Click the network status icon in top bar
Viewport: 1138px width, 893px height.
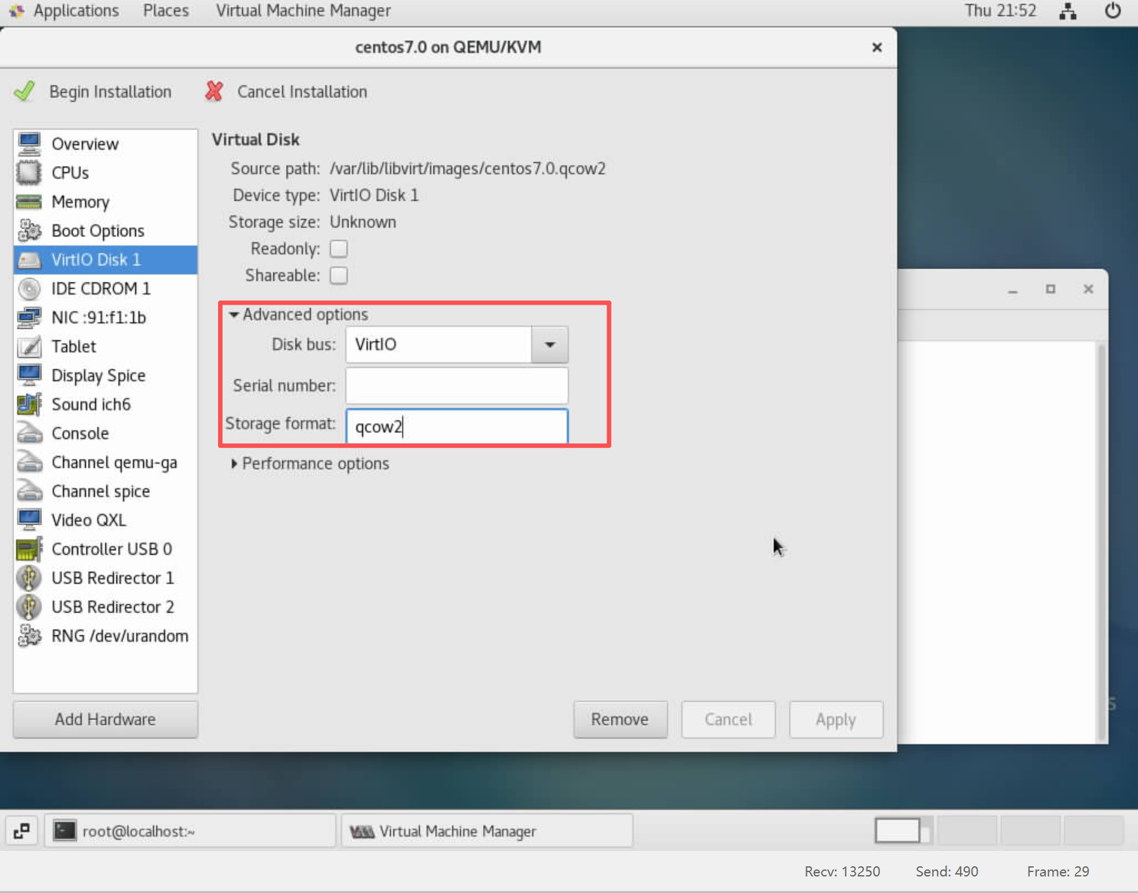coord(1067,11)
